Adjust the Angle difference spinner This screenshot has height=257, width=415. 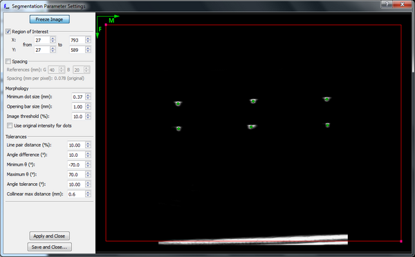[88, 155]
